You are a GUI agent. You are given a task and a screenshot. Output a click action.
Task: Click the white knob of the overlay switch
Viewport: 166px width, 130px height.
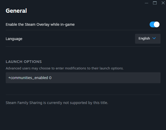(x=157, y=24)
